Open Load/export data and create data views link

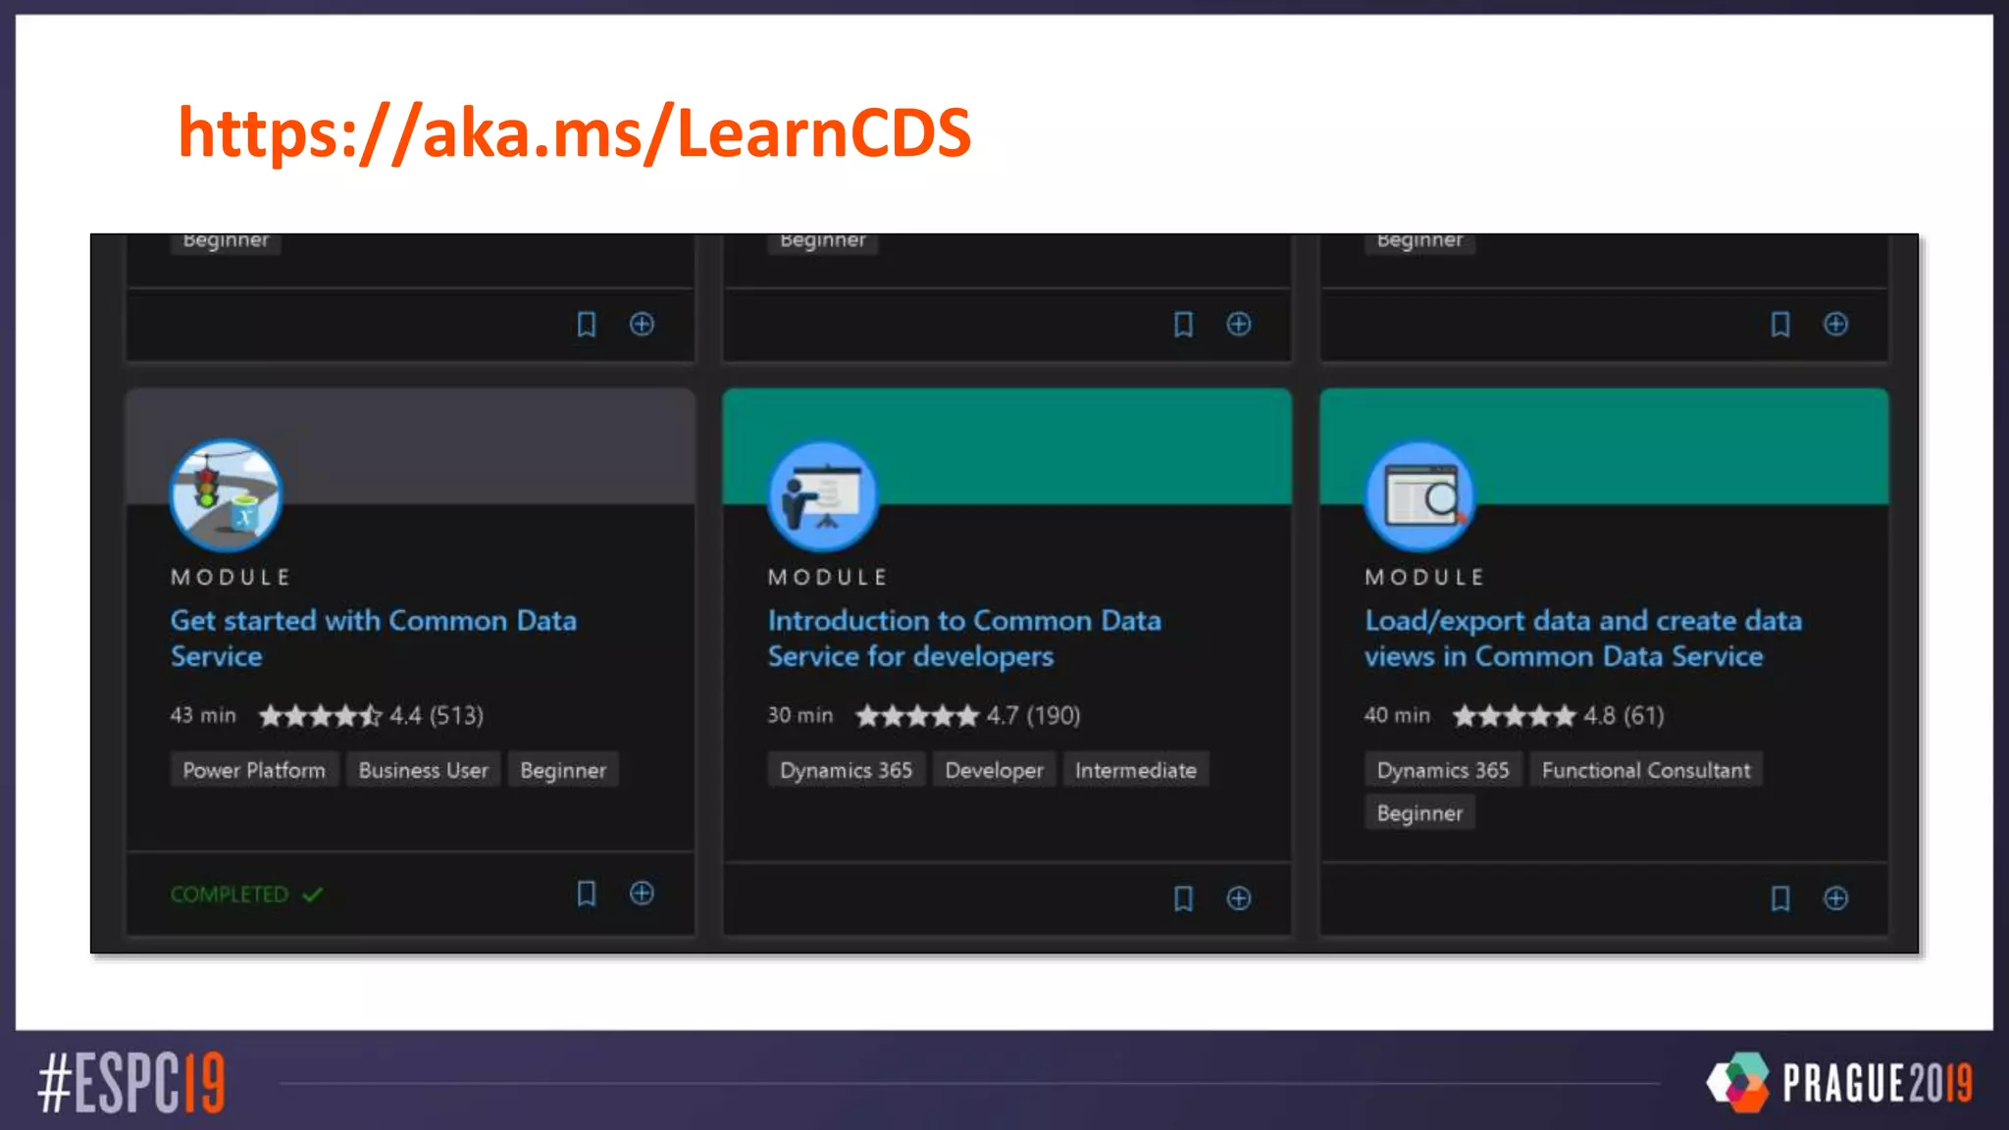click(x=1582, y=639)
